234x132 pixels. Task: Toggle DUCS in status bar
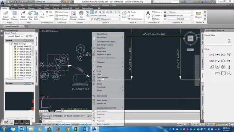coord(89,125)
